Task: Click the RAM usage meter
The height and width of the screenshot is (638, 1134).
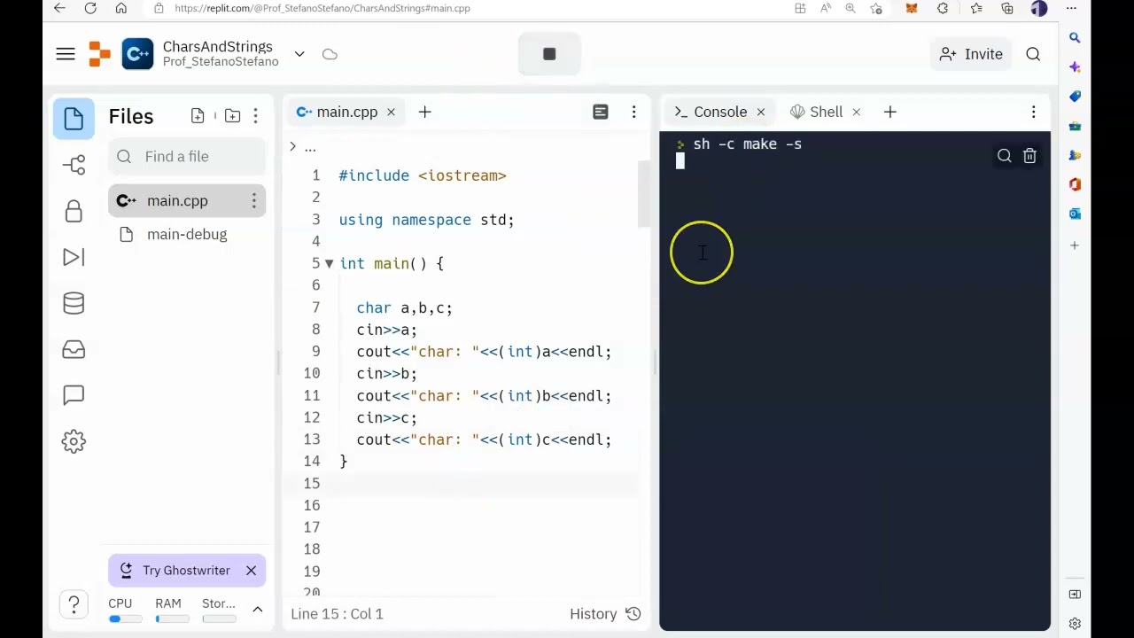Action: 172,610
